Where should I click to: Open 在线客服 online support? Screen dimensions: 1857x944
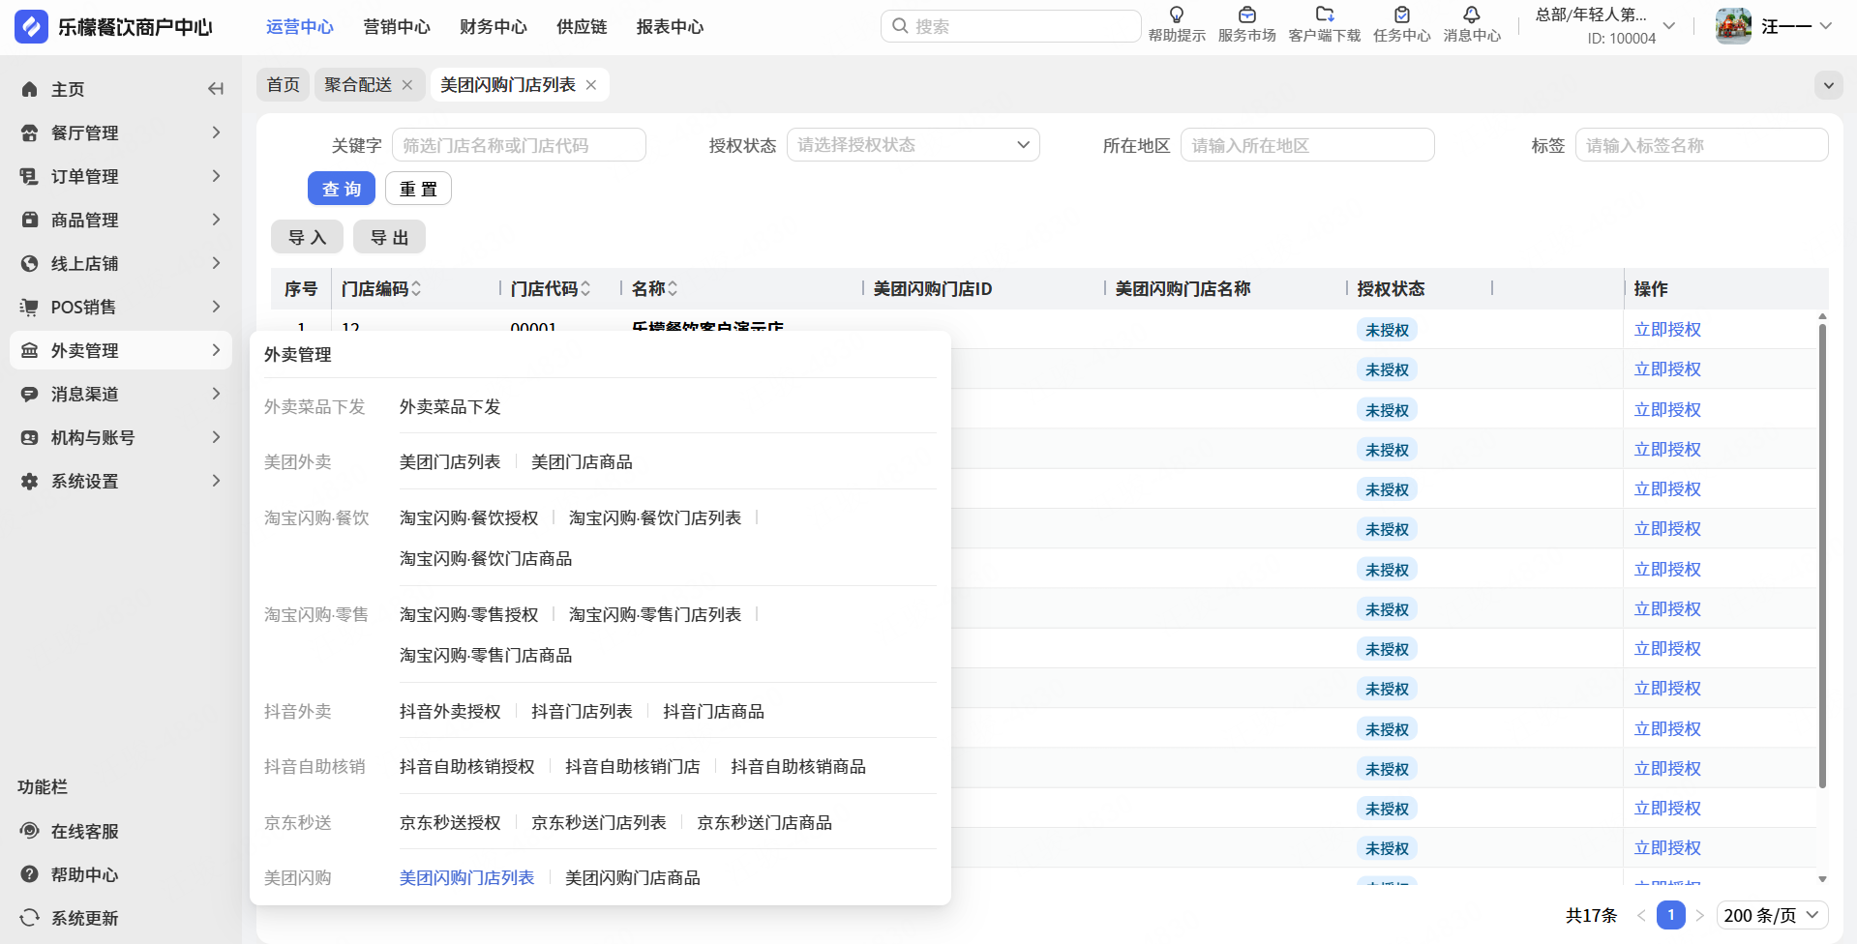click(x=84, y=832)
